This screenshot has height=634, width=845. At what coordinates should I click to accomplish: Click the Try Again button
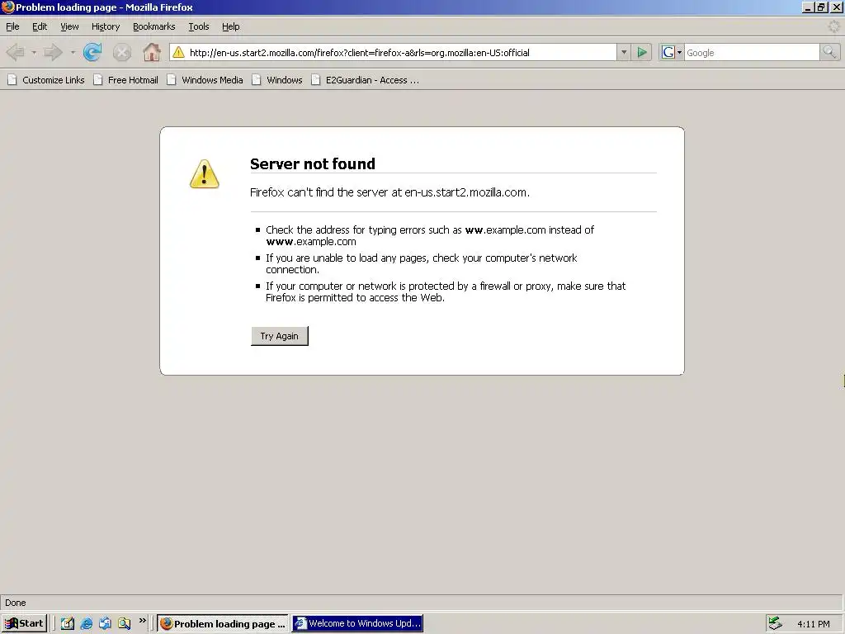280,336
